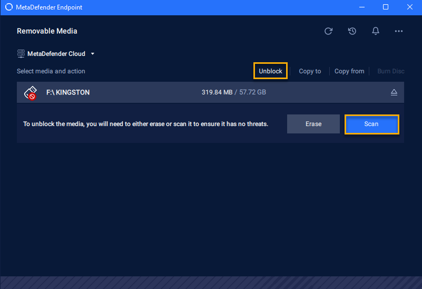The width and height of the screenshot is (422, 289).
Task: Select the Copy from action
Action: pyautogui.click(x=349, y=71)
